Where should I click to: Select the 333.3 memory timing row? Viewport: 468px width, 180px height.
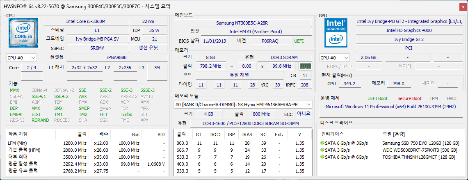pyautogui.click(x=243, y=171)
